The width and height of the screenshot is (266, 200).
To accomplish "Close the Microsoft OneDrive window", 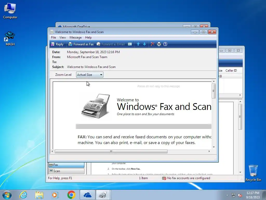I will pyautogui.click(x=204, y=26).
